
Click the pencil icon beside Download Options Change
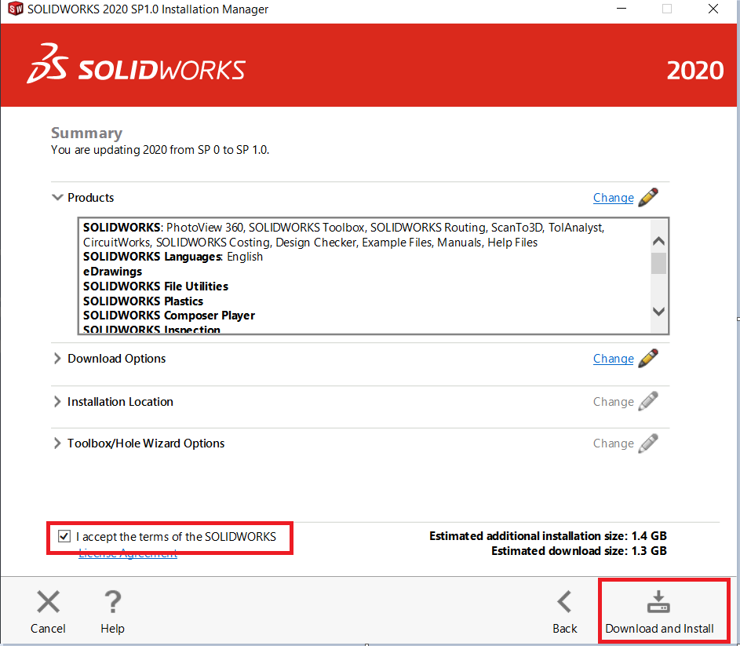click(648, 359)
